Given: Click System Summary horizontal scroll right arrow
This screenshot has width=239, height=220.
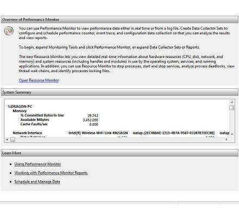Looking at the screenshot, I should (x=227, y=139).
